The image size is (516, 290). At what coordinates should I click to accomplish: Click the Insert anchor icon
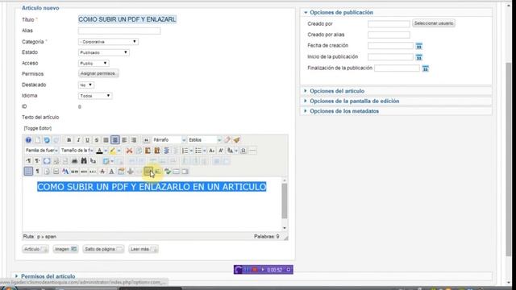click(131, 172)
